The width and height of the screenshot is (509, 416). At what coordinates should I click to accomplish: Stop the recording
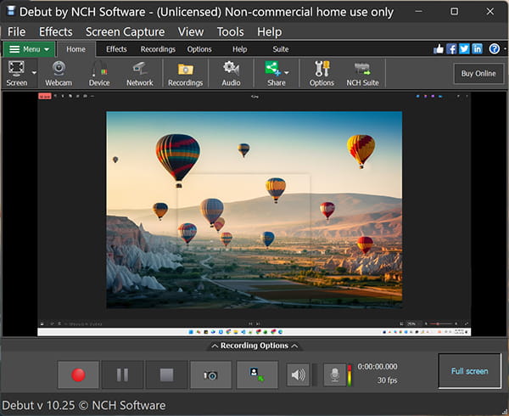coord(166,374)
